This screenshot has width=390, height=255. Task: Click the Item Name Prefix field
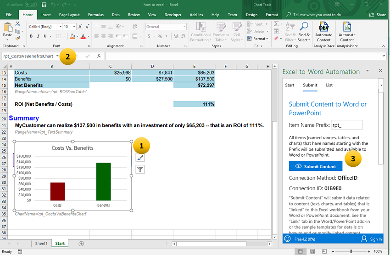point(347,125)
